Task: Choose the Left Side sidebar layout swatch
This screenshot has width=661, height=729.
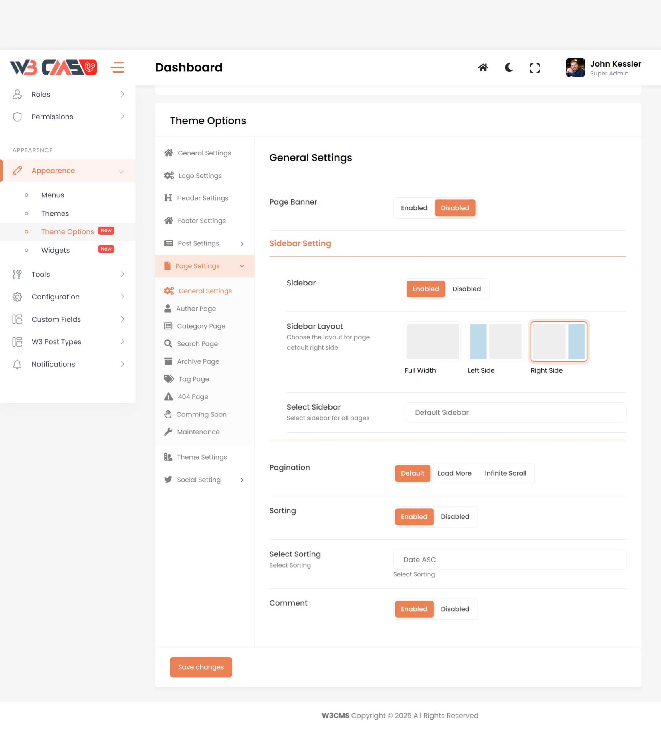Action: 495,342
